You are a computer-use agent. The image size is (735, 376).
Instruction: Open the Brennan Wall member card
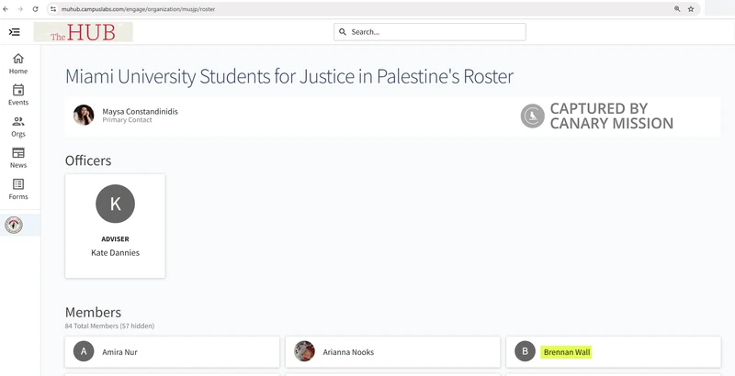613,351
